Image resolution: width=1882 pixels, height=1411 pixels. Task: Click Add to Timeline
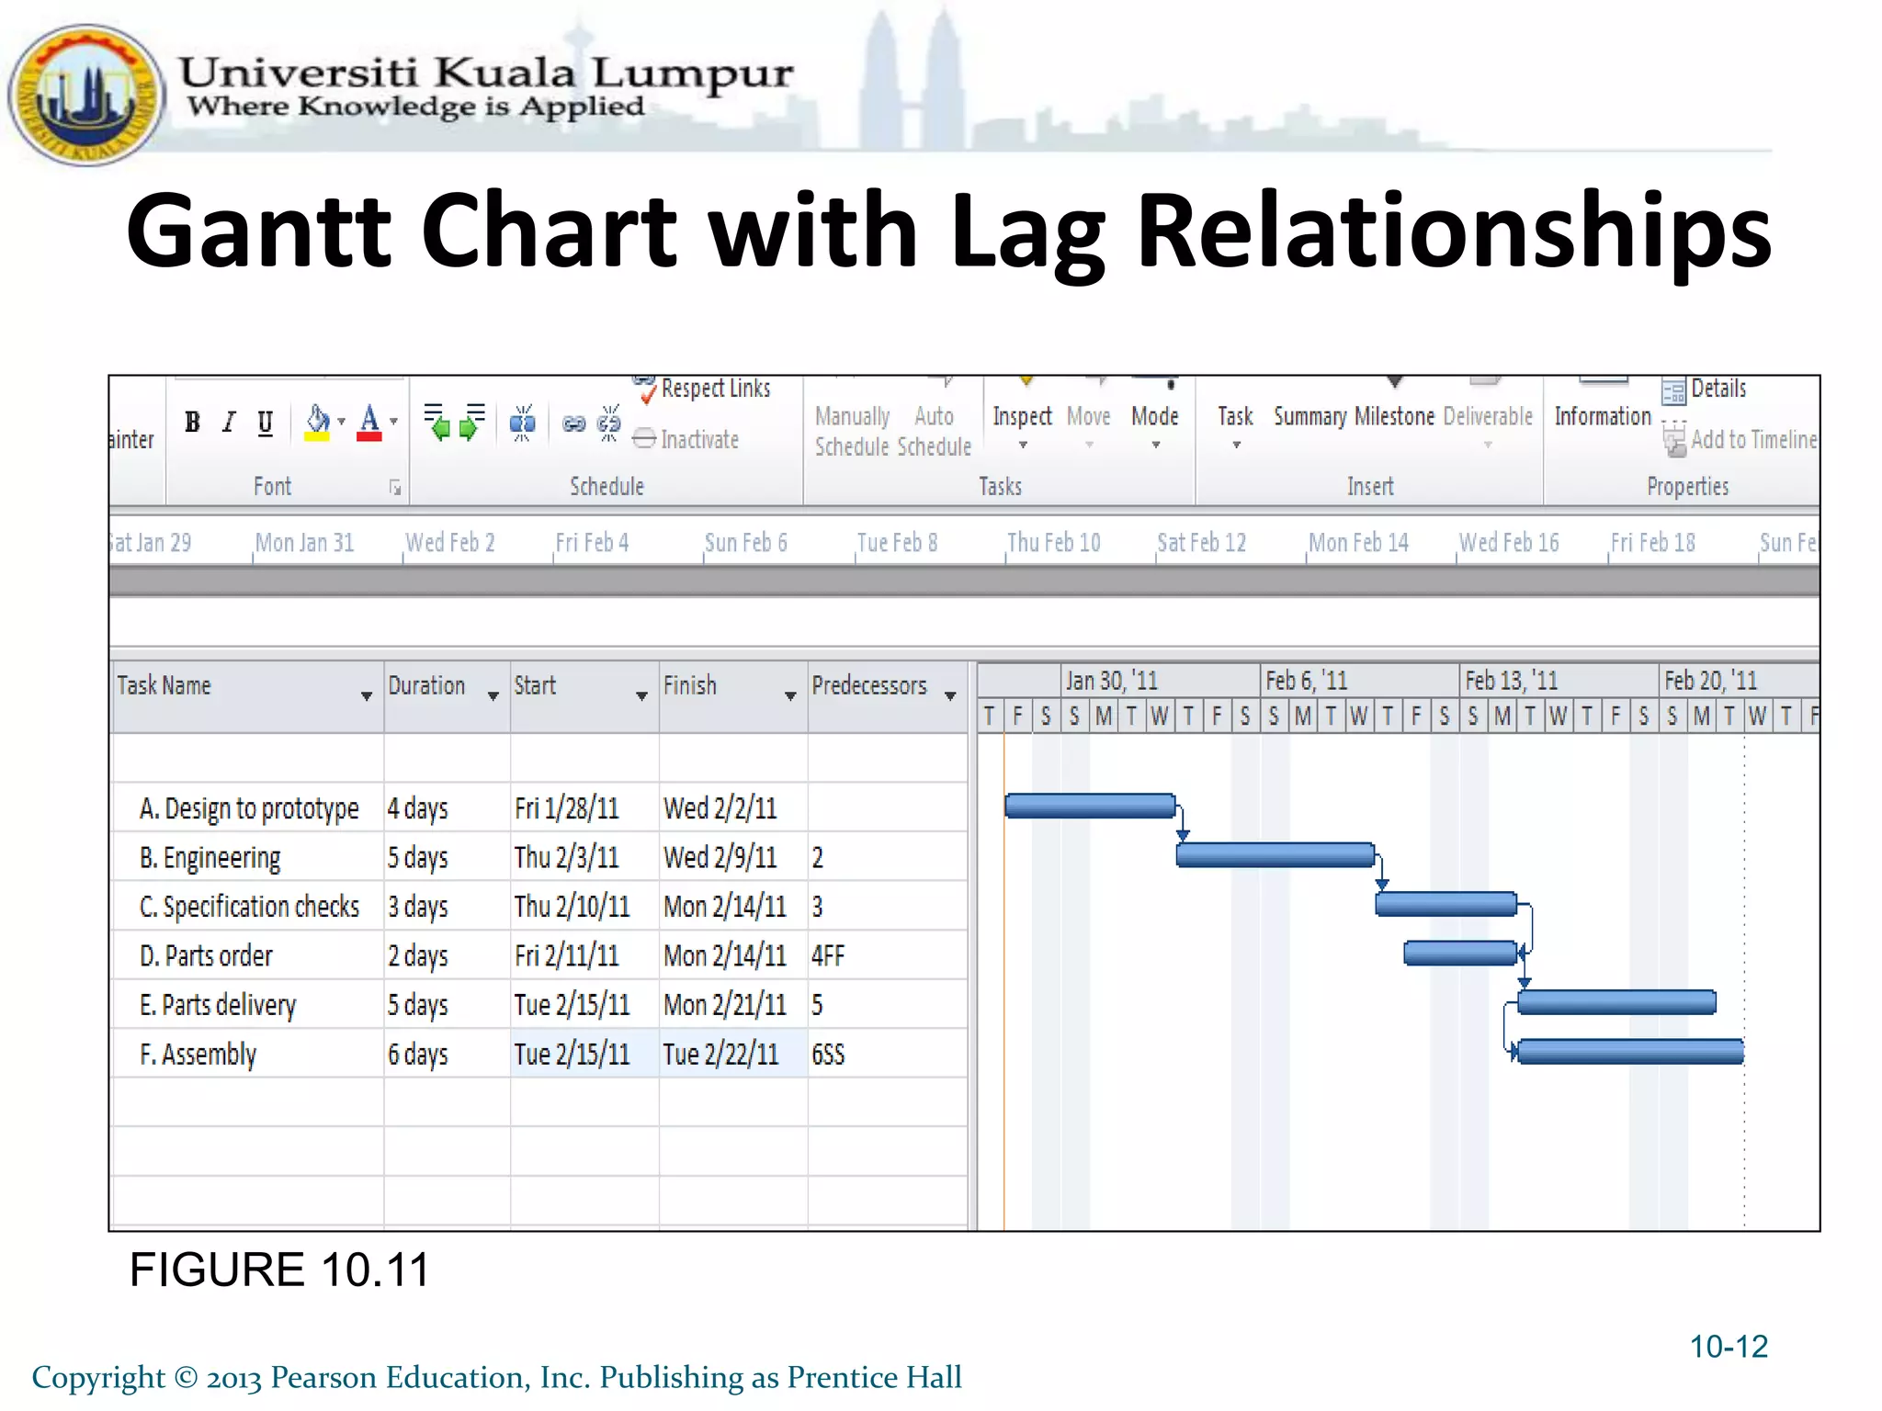[1740, 440]
